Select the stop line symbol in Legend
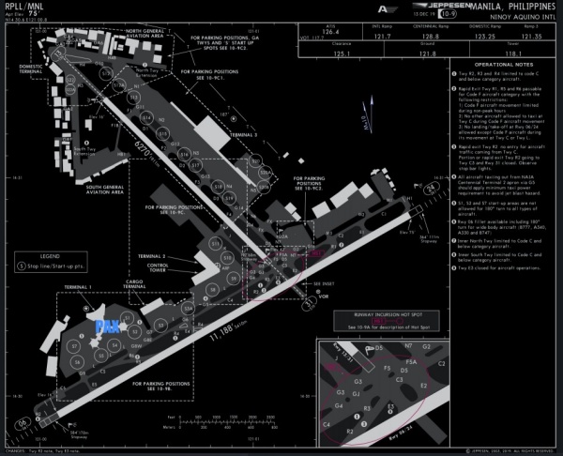 coord(21,266)
